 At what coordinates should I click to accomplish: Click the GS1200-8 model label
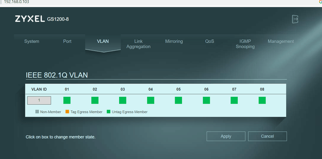[58, 19]
